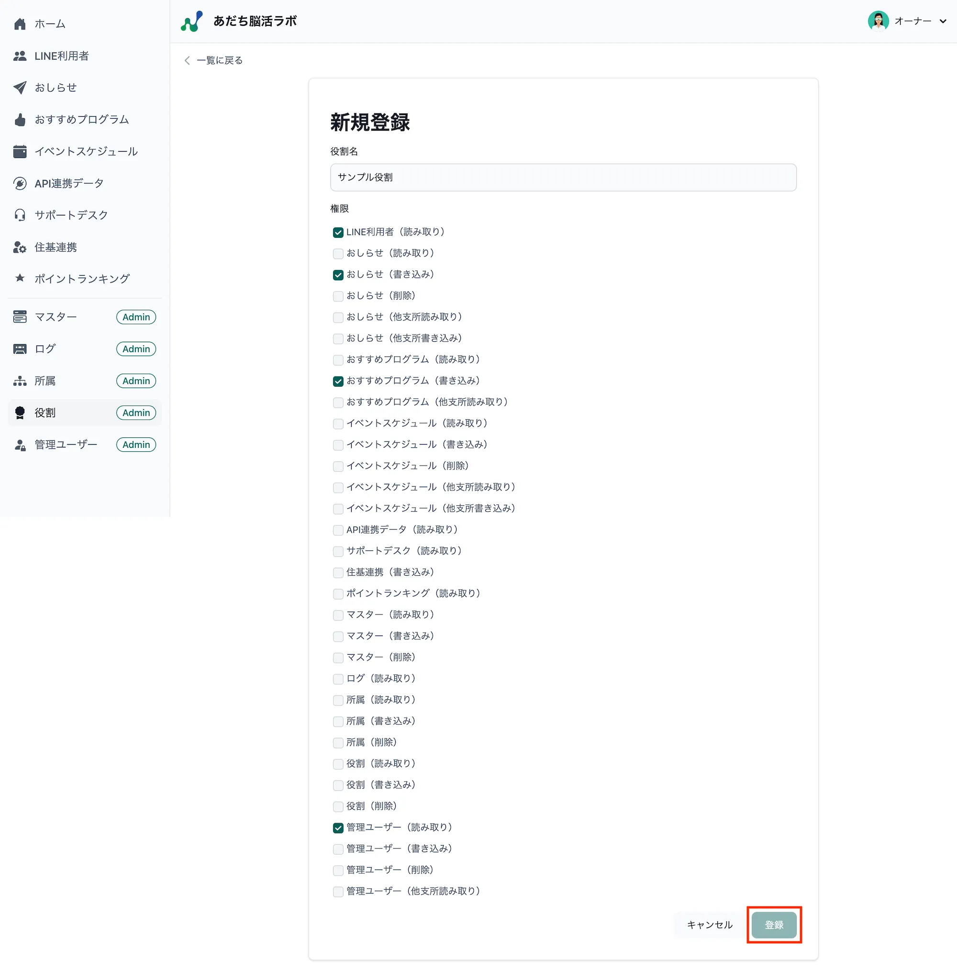Enable おしらせ（削除）permission
Viewport: 957px width, 971px height.
tap(338, 296)
